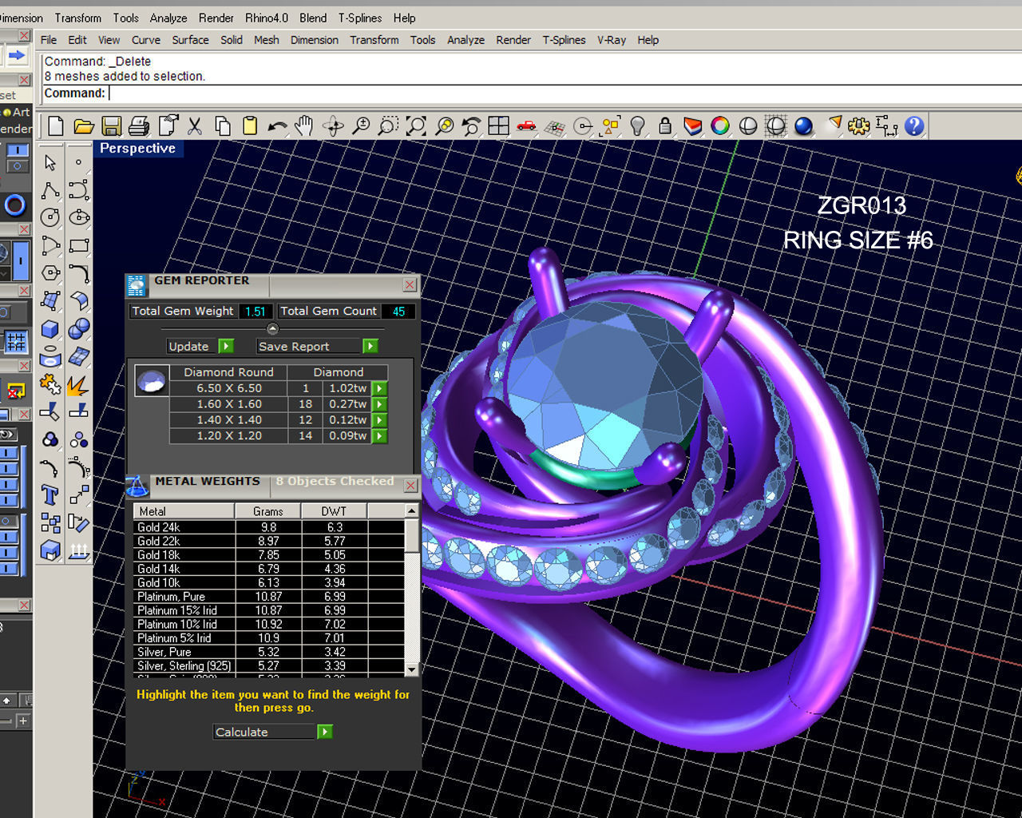Click the Gem Reporter slider handle

(x=272, y=328)
